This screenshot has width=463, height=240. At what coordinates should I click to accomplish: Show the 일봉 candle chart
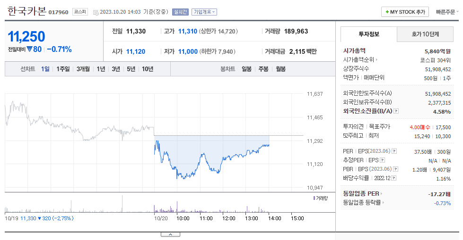point(246,69)
